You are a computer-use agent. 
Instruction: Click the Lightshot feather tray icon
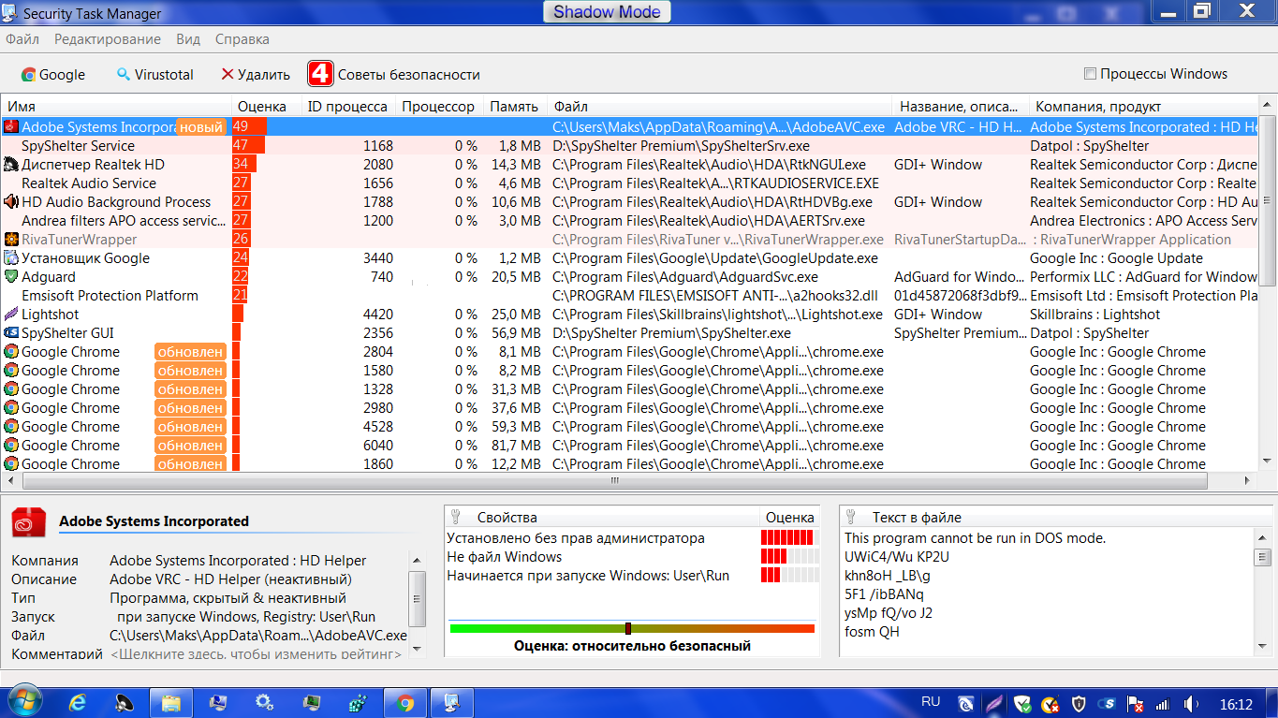[x=993, y=703]
